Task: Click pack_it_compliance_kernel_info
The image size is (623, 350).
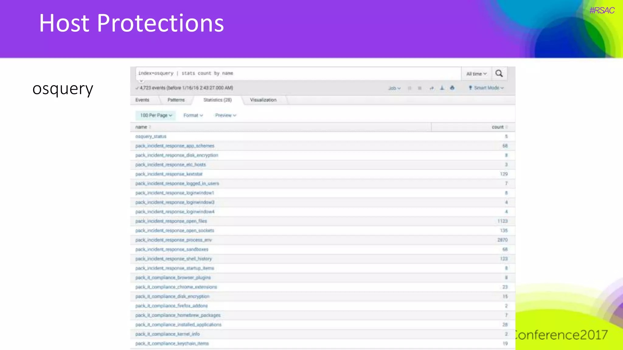Action: coord(168,334)
